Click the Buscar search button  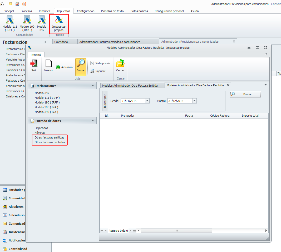coord(245,94)
